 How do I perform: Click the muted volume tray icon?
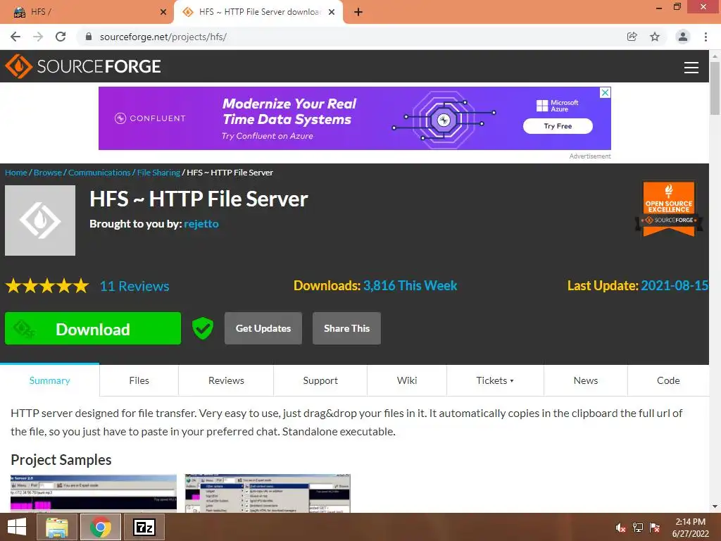point(621,528)
